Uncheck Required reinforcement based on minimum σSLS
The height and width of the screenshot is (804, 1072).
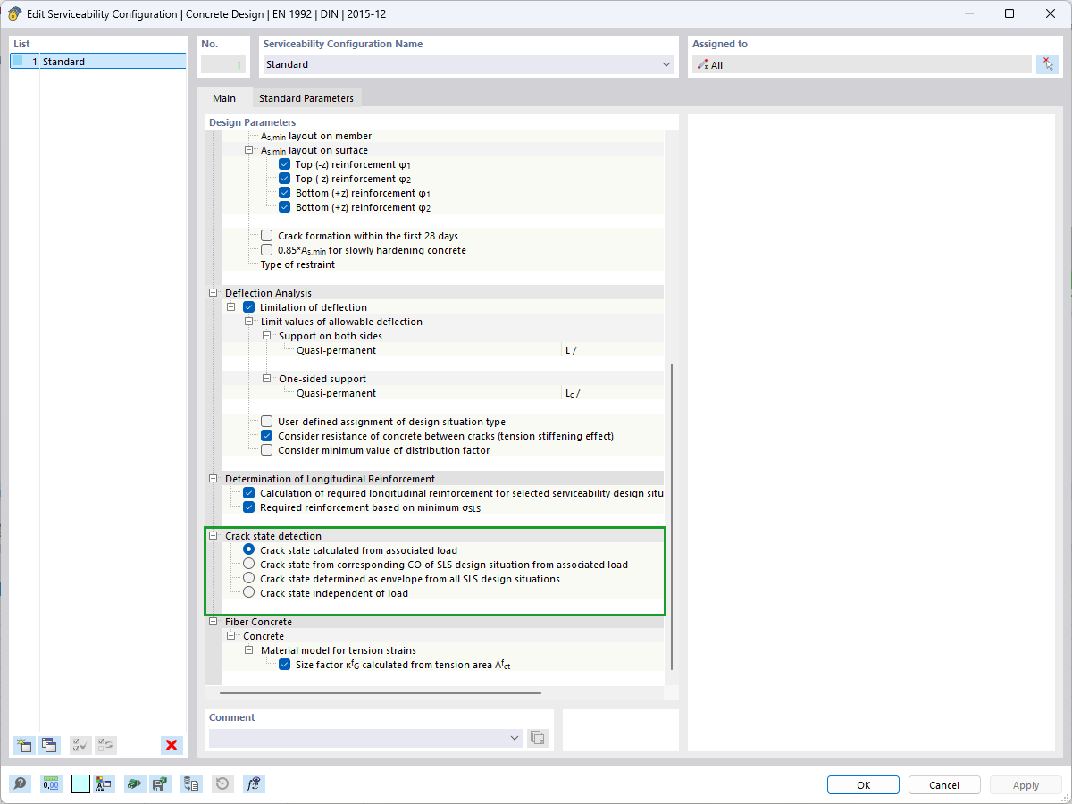click(248, 507)
